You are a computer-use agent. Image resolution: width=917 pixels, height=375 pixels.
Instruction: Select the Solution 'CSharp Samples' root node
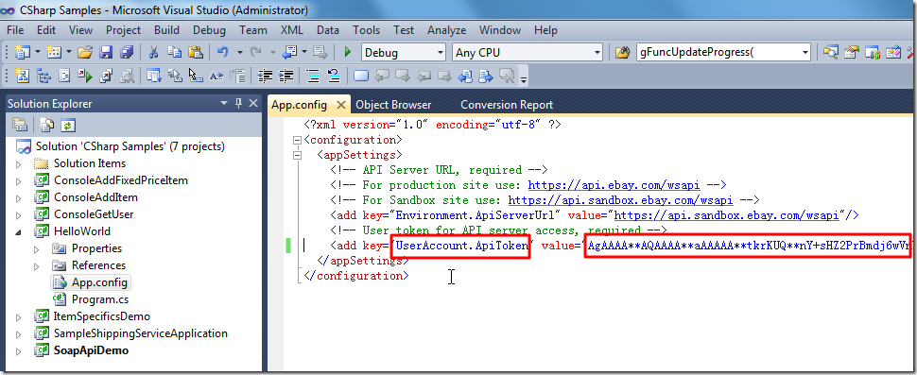click(130, 146)
